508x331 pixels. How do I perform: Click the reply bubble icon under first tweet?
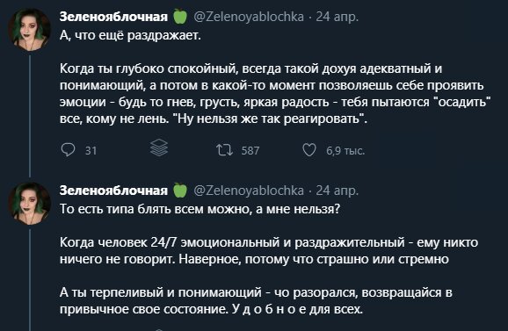(x=68, y=150)
